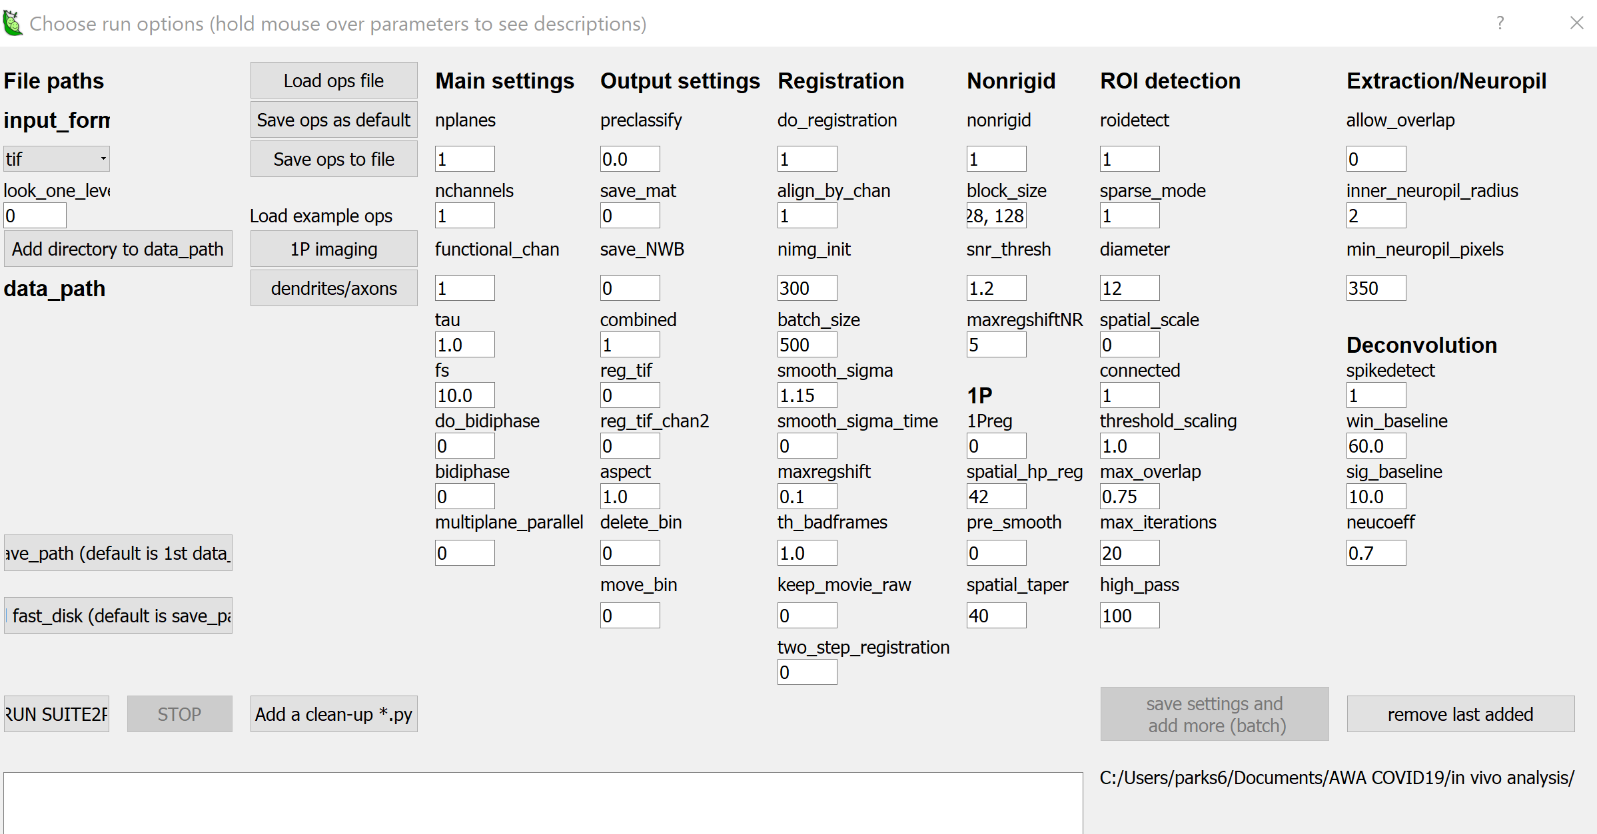The width and height of the screenshot is (1597, 834).
Task: Click the RUN SUITE2P button
Action: [56, 713]
